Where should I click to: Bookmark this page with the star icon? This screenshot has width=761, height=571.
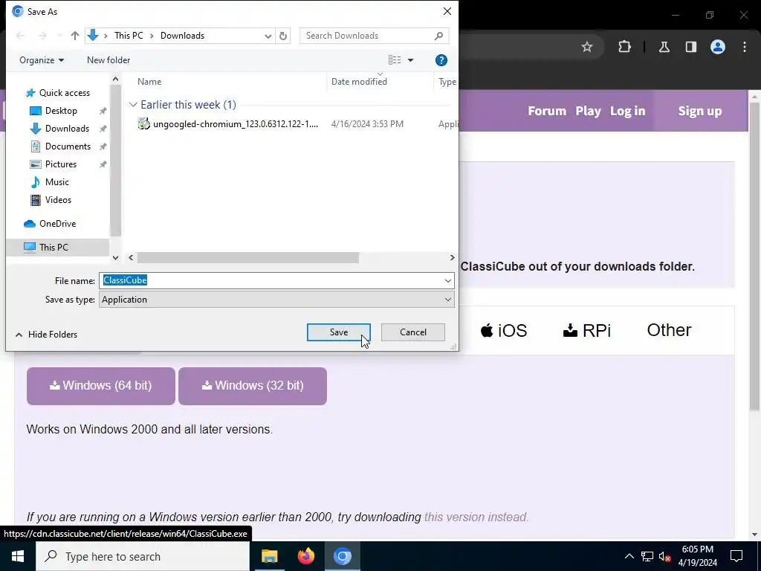point(587,47)
